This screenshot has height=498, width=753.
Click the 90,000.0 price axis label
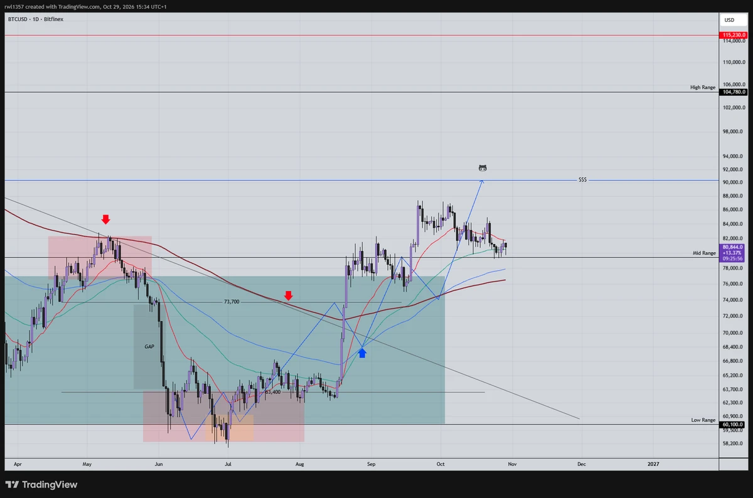[733, 183]
